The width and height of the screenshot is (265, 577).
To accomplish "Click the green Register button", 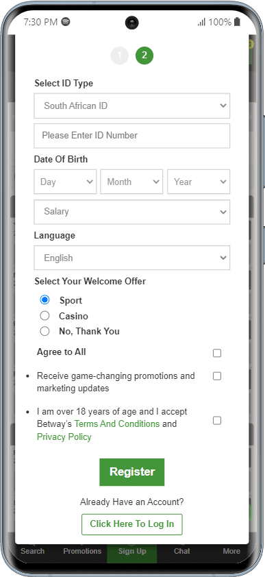I will click(x=132, y=472).
